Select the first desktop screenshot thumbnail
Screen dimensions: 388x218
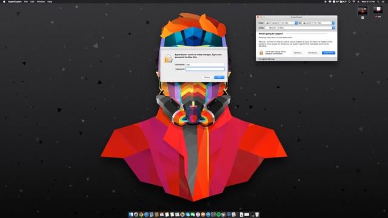[363, 11]
